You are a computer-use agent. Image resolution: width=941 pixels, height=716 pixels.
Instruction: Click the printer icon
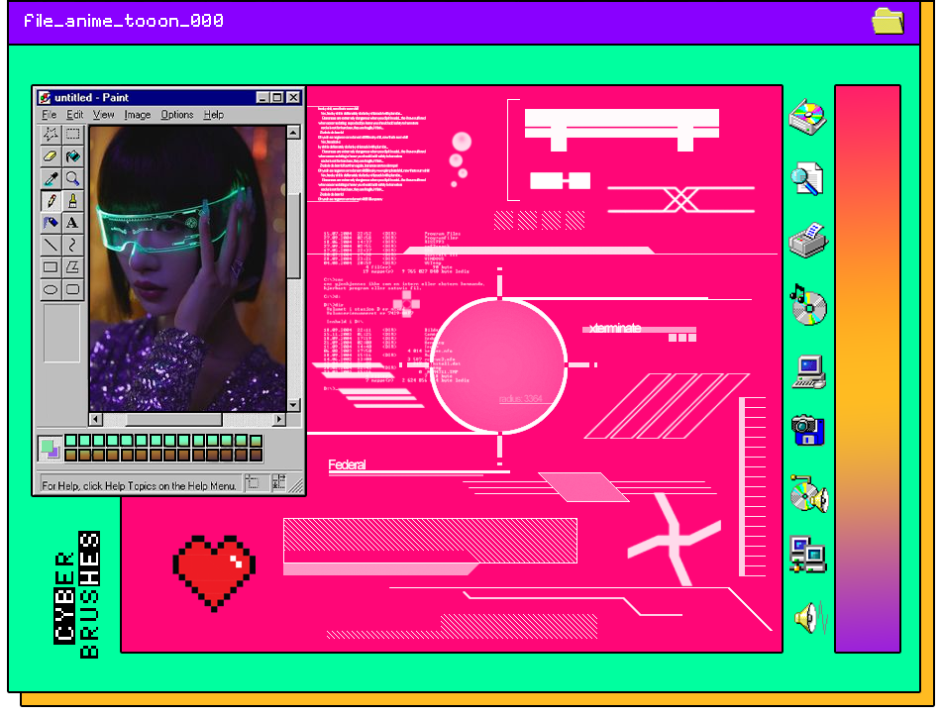click(808, 241)
